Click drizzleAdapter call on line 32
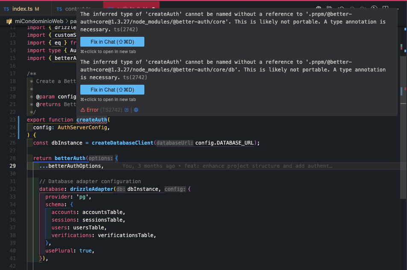This screenshot has height=270, width=407. [92, 189]
